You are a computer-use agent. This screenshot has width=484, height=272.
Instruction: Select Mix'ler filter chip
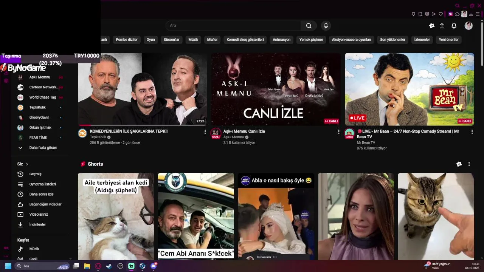[213, 39]
